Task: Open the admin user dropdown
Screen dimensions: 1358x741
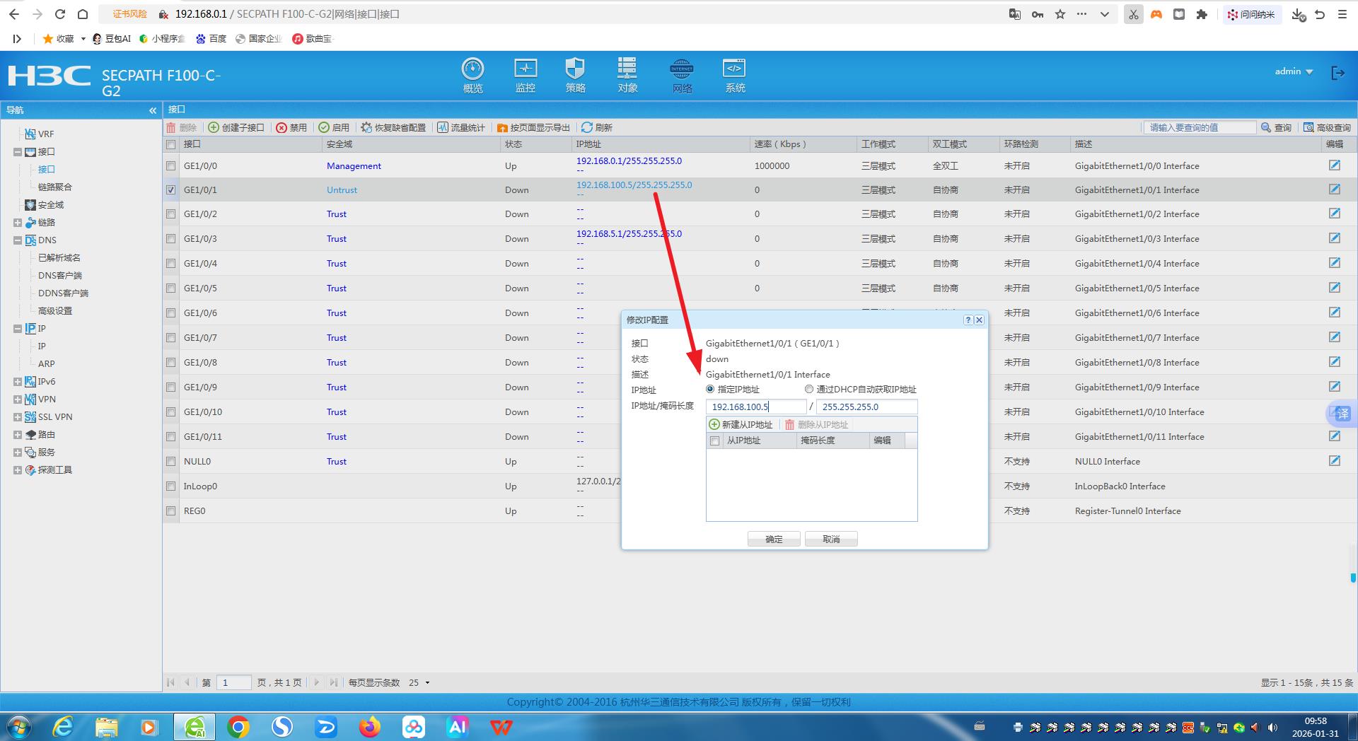Action: (x=1294, y=71)
